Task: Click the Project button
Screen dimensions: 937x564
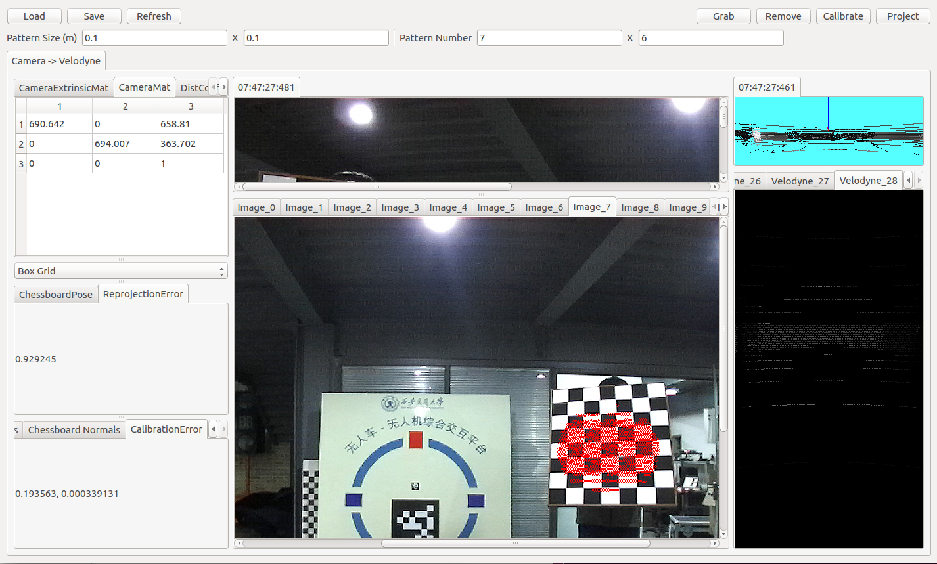Action: point(903,16)
